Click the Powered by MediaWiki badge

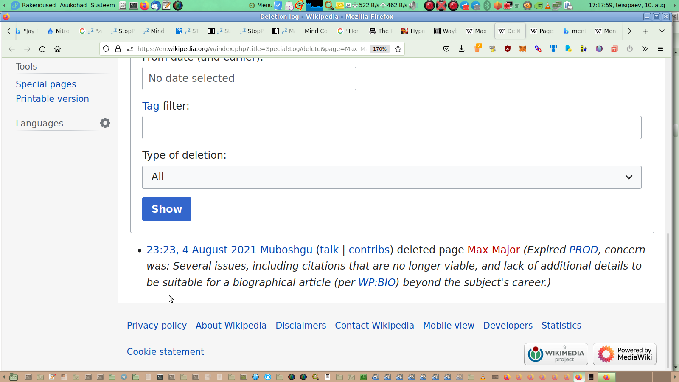[x=625, y=354]
